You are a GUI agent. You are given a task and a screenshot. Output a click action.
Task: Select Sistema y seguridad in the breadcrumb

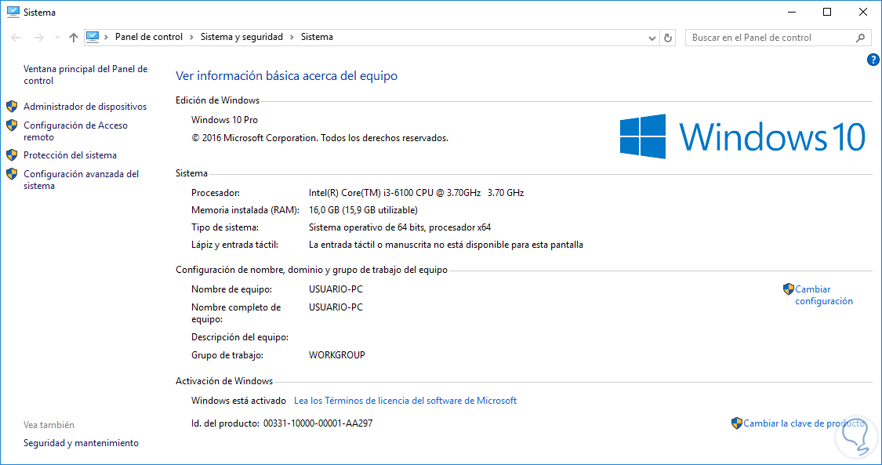click(242, 37)
